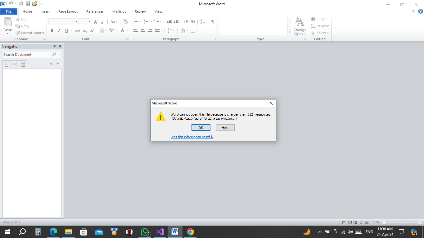Click the Format Painter brush
Screen dimensions: 424x238
(18, 33)
